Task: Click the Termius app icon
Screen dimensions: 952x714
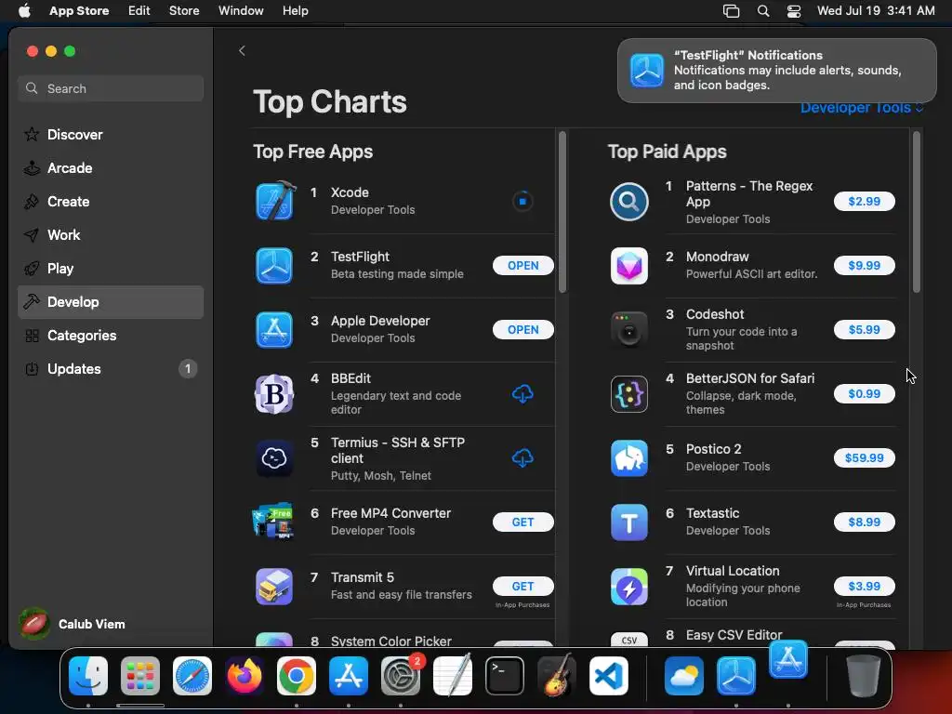Action: [x=274, y=458]
